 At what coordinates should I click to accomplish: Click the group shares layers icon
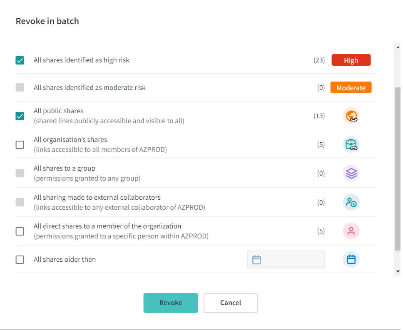351,174
